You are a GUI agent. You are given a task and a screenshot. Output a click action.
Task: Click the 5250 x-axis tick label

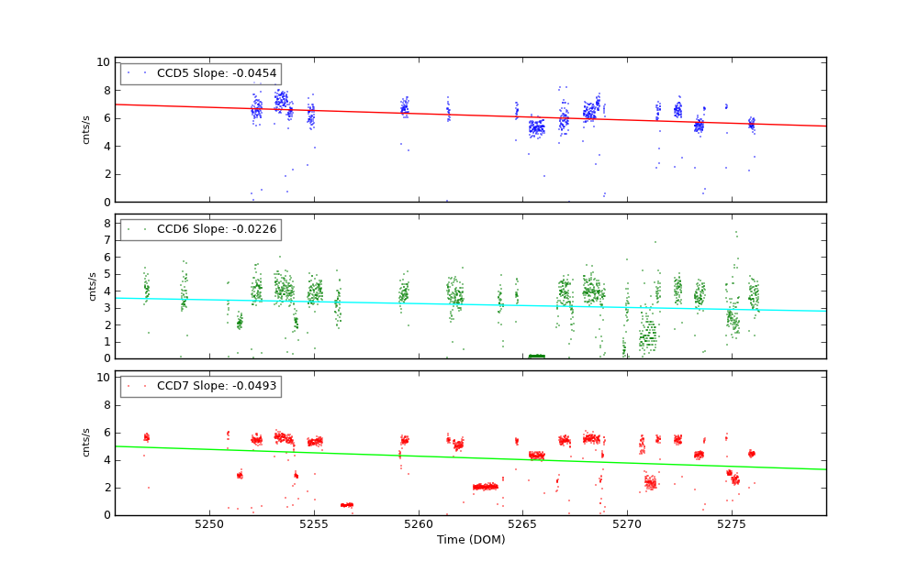209,525
